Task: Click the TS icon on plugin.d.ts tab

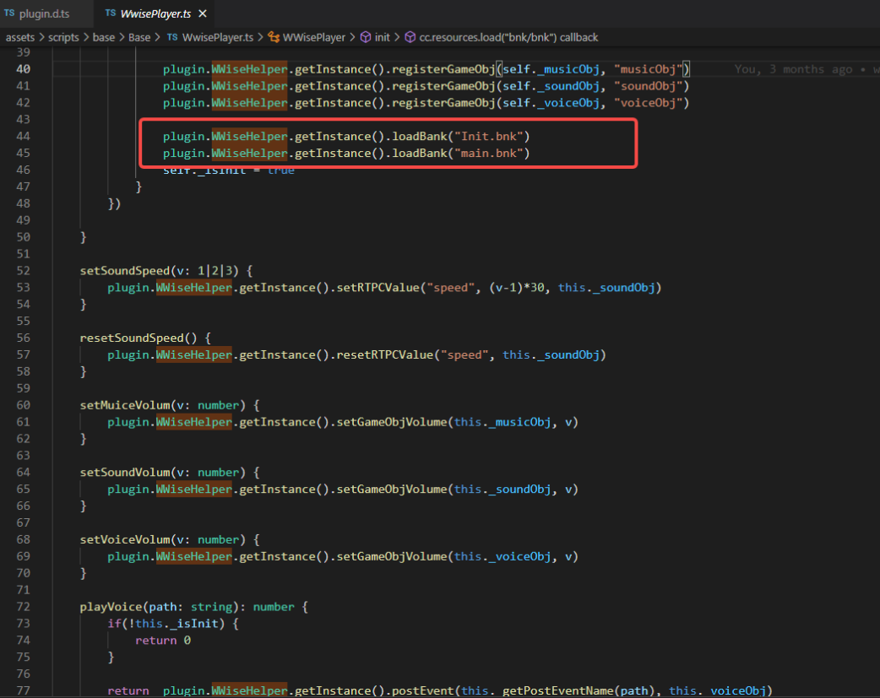Action: [x=9, y=14]
